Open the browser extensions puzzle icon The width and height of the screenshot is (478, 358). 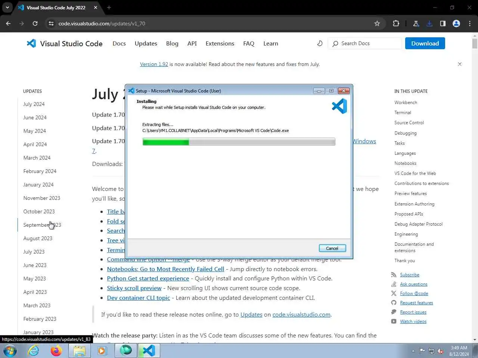(396, 23)
